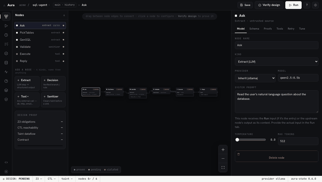Open the help question mark button
The image size is (322, 182).
[307, 5]
